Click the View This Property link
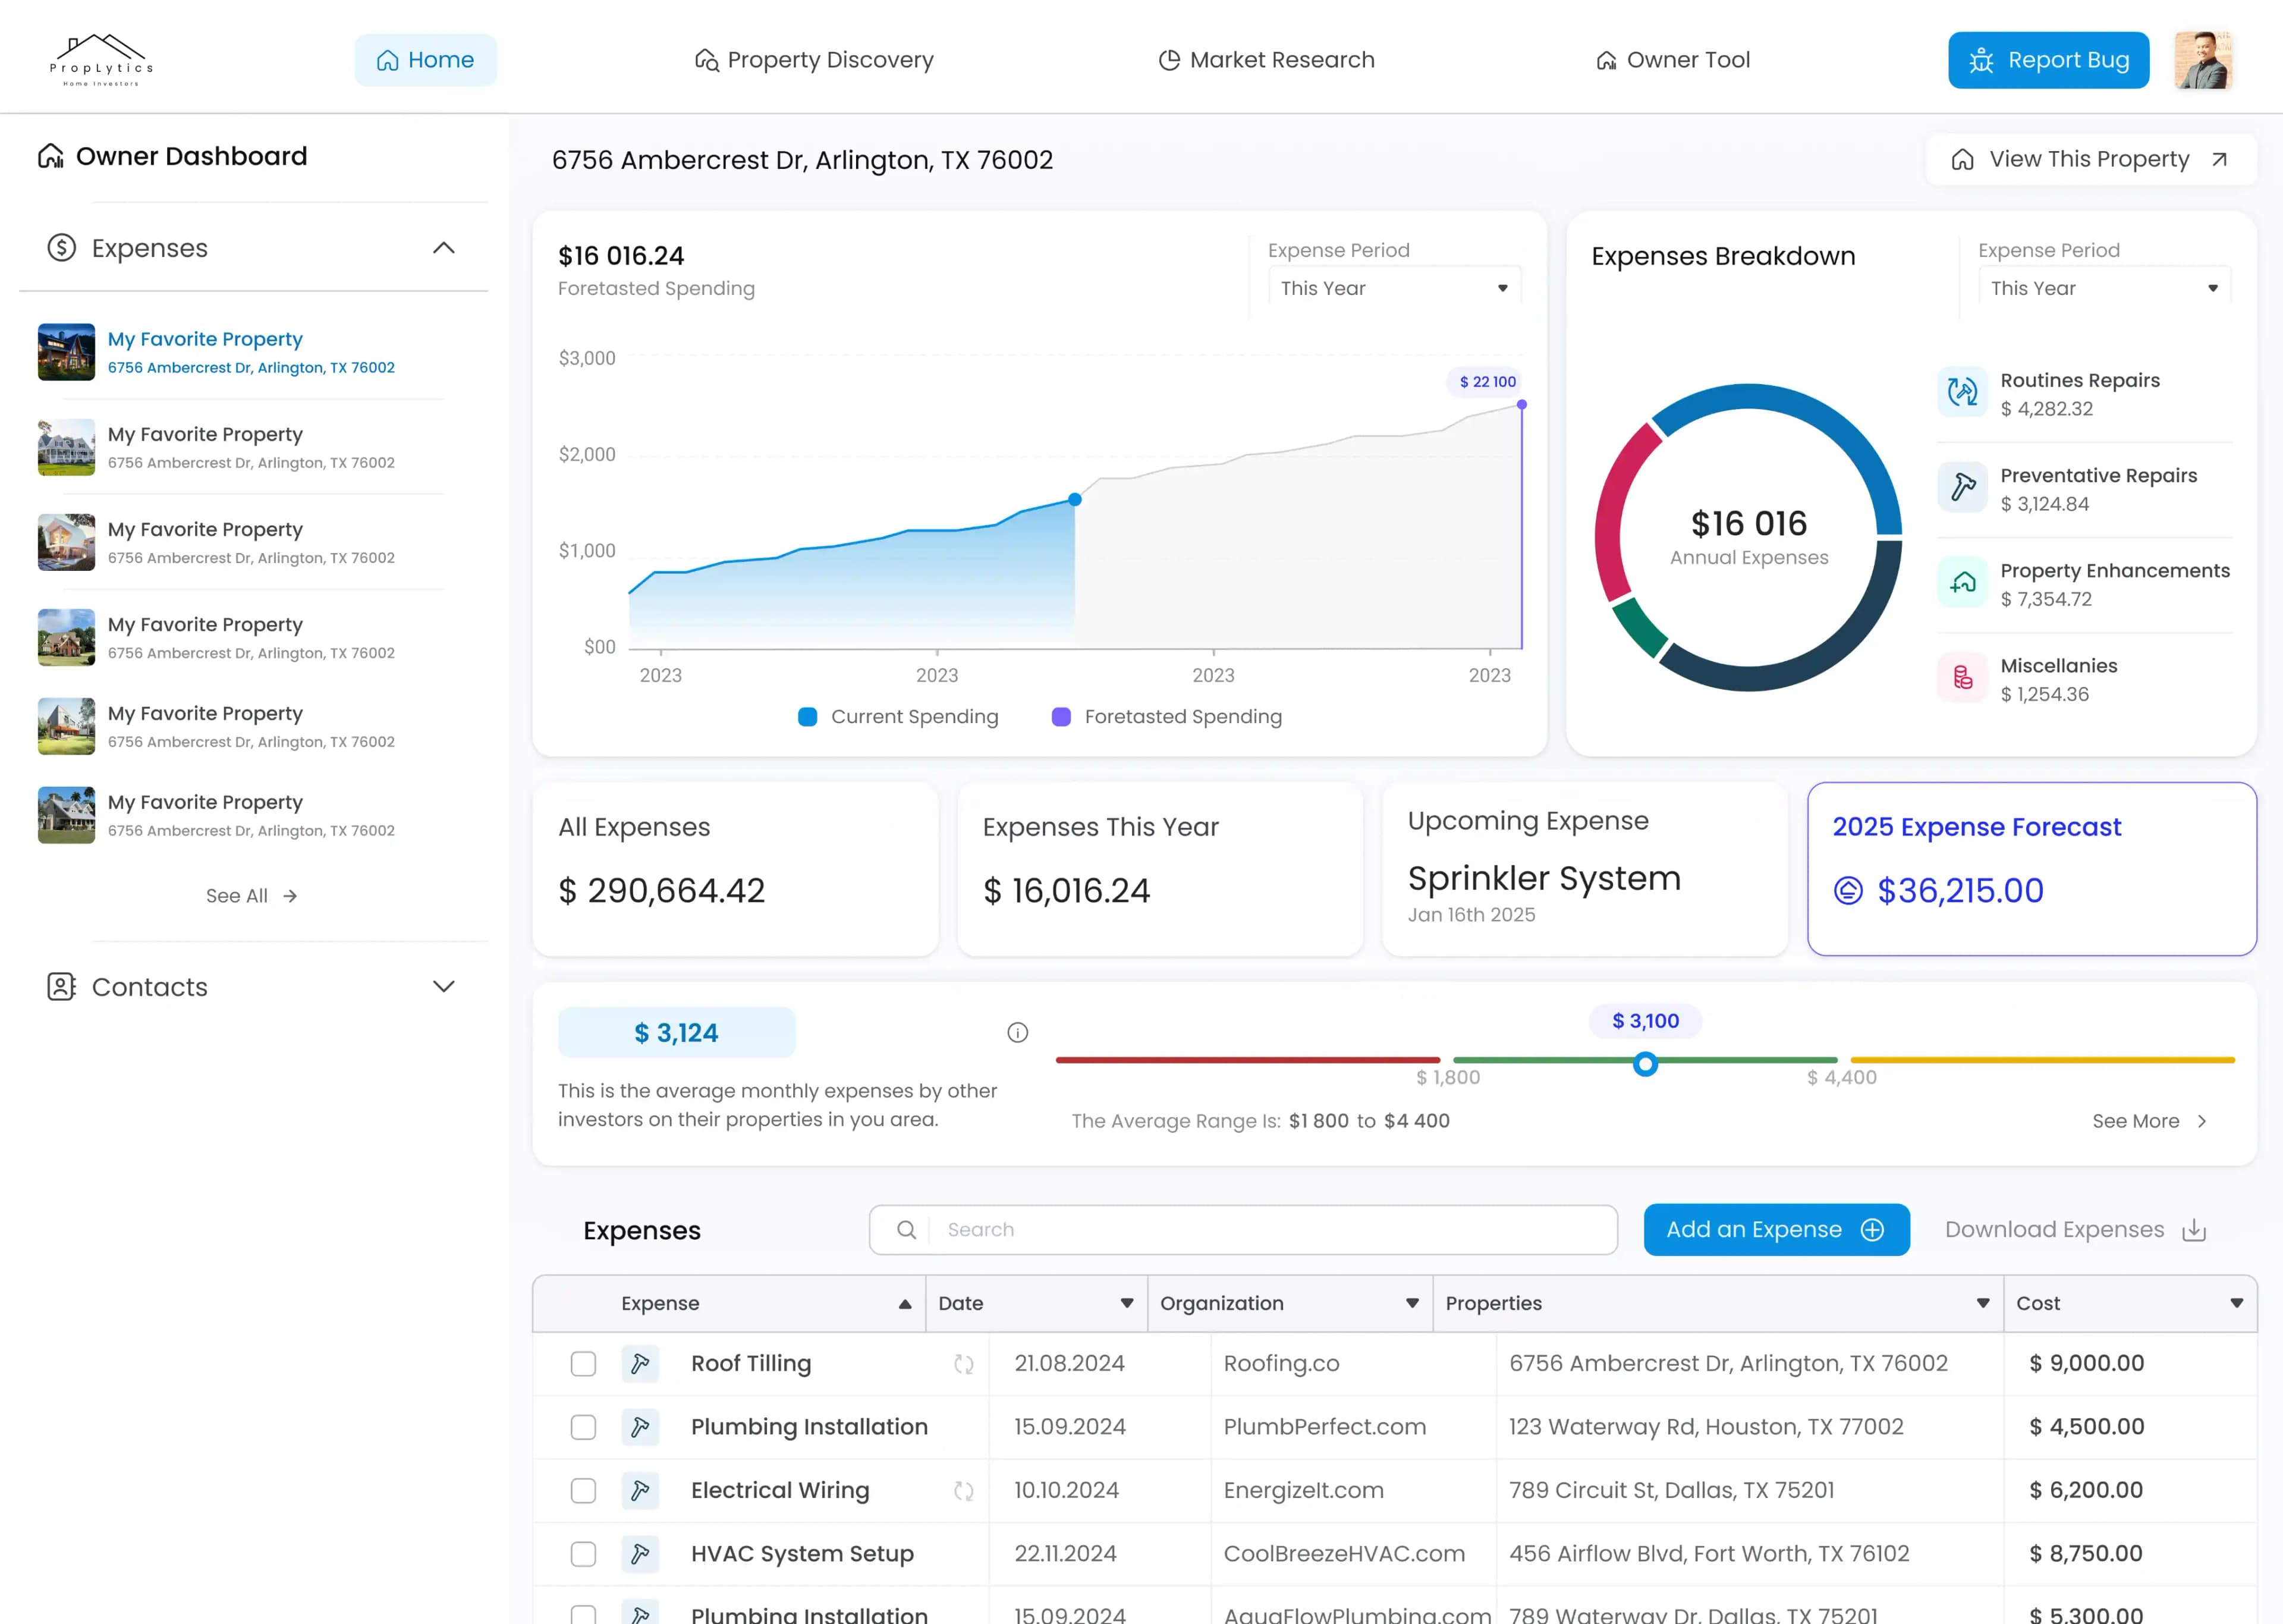The image size is (2283, 1624). tap(2089, 158)
